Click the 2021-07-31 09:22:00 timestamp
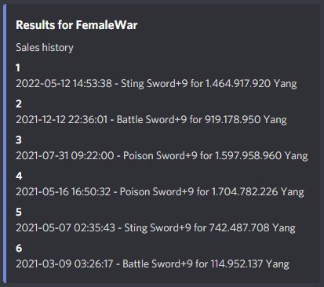The image size is (324, 287). pyautogui.click(x=65, y=156)
